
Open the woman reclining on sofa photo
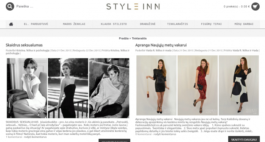pyautogui.click(x=109, y=88)
